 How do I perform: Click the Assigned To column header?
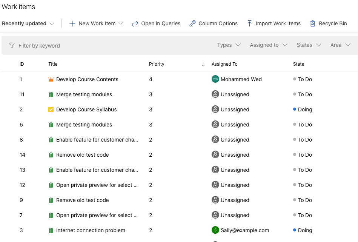[224, 64]
